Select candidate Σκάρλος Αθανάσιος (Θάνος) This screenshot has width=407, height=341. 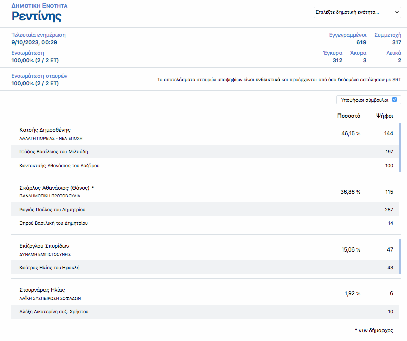[54, 188]
